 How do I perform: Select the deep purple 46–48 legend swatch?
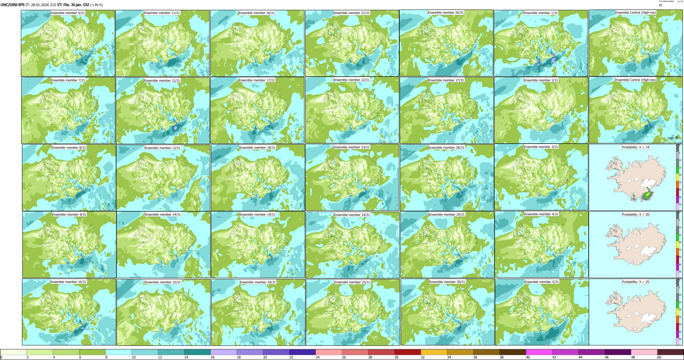[x=618, y=352]
